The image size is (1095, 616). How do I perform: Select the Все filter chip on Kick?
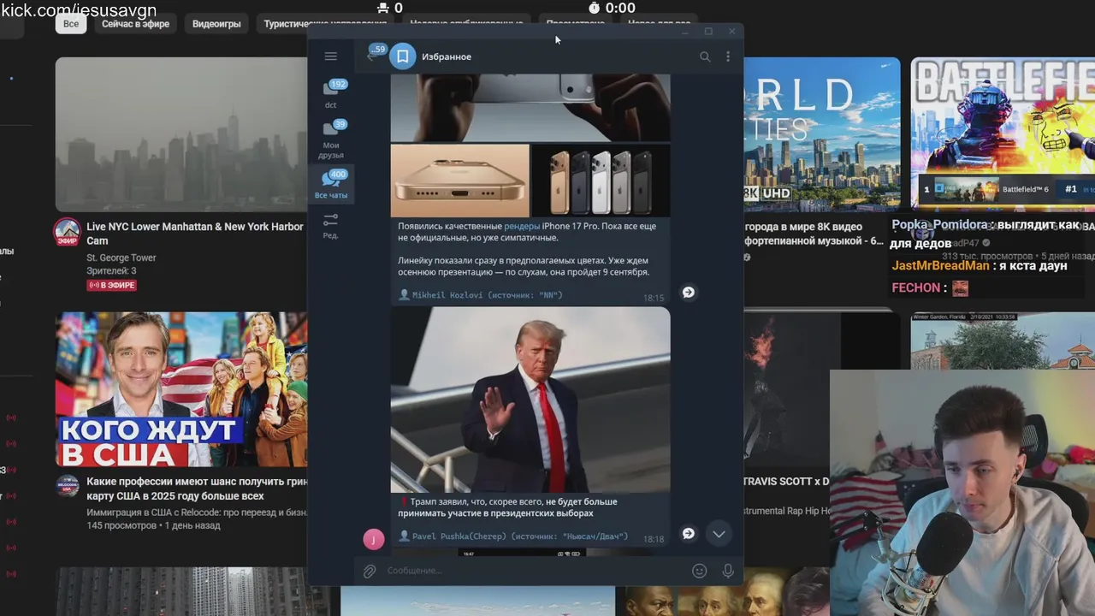coord(71,23)
